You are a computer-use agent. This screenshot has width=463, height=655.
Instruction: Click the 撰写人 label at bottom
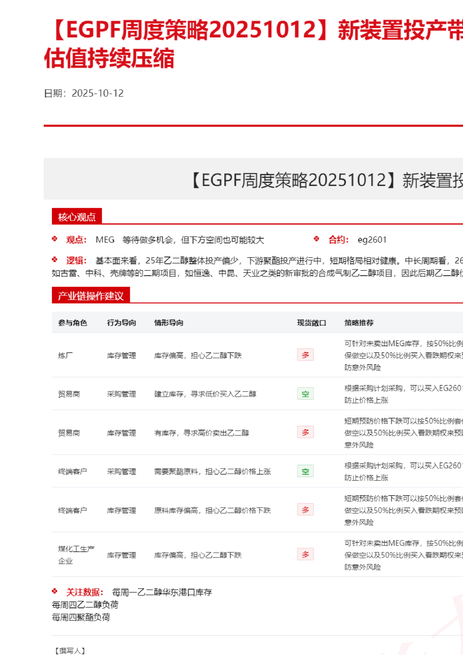69,650
